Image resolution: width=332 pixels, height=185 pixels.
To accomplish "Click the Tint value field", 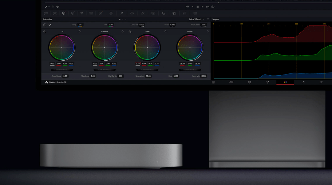I will pos(111,25).
